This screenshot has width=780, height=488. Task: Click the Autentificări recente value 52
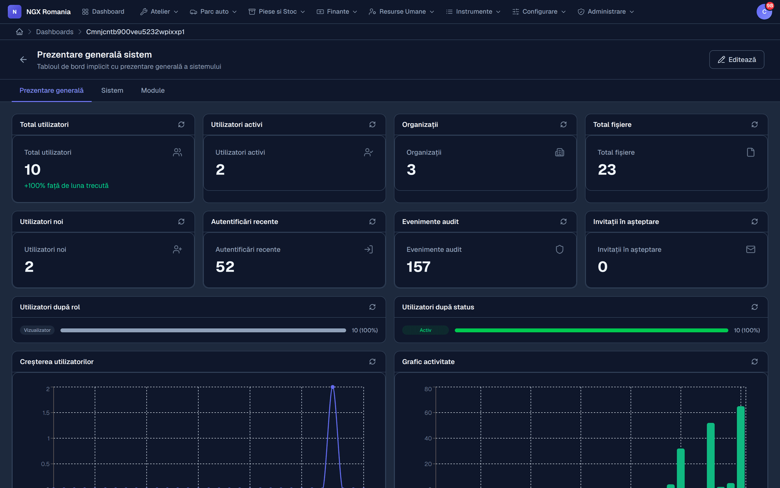pos(225,267)
